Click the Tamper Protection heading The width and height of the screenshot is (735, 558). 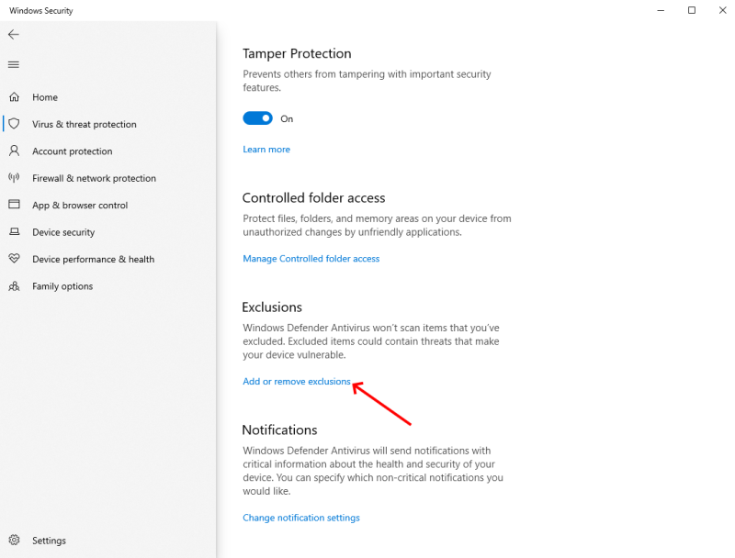(297, 54)
